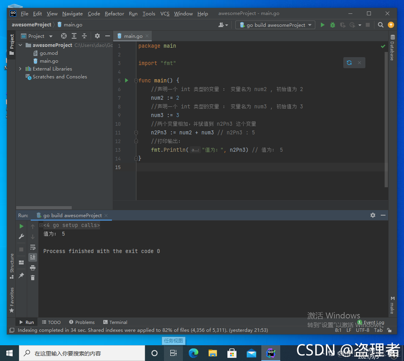Run with coverage in the main toolbar
The width and height of the screenshot is (404, 361).
point(343,25)
